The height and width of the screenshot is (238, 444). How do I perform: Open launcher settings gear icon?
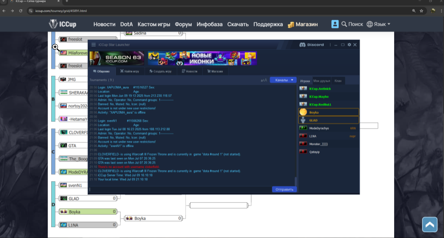[349, 44]
